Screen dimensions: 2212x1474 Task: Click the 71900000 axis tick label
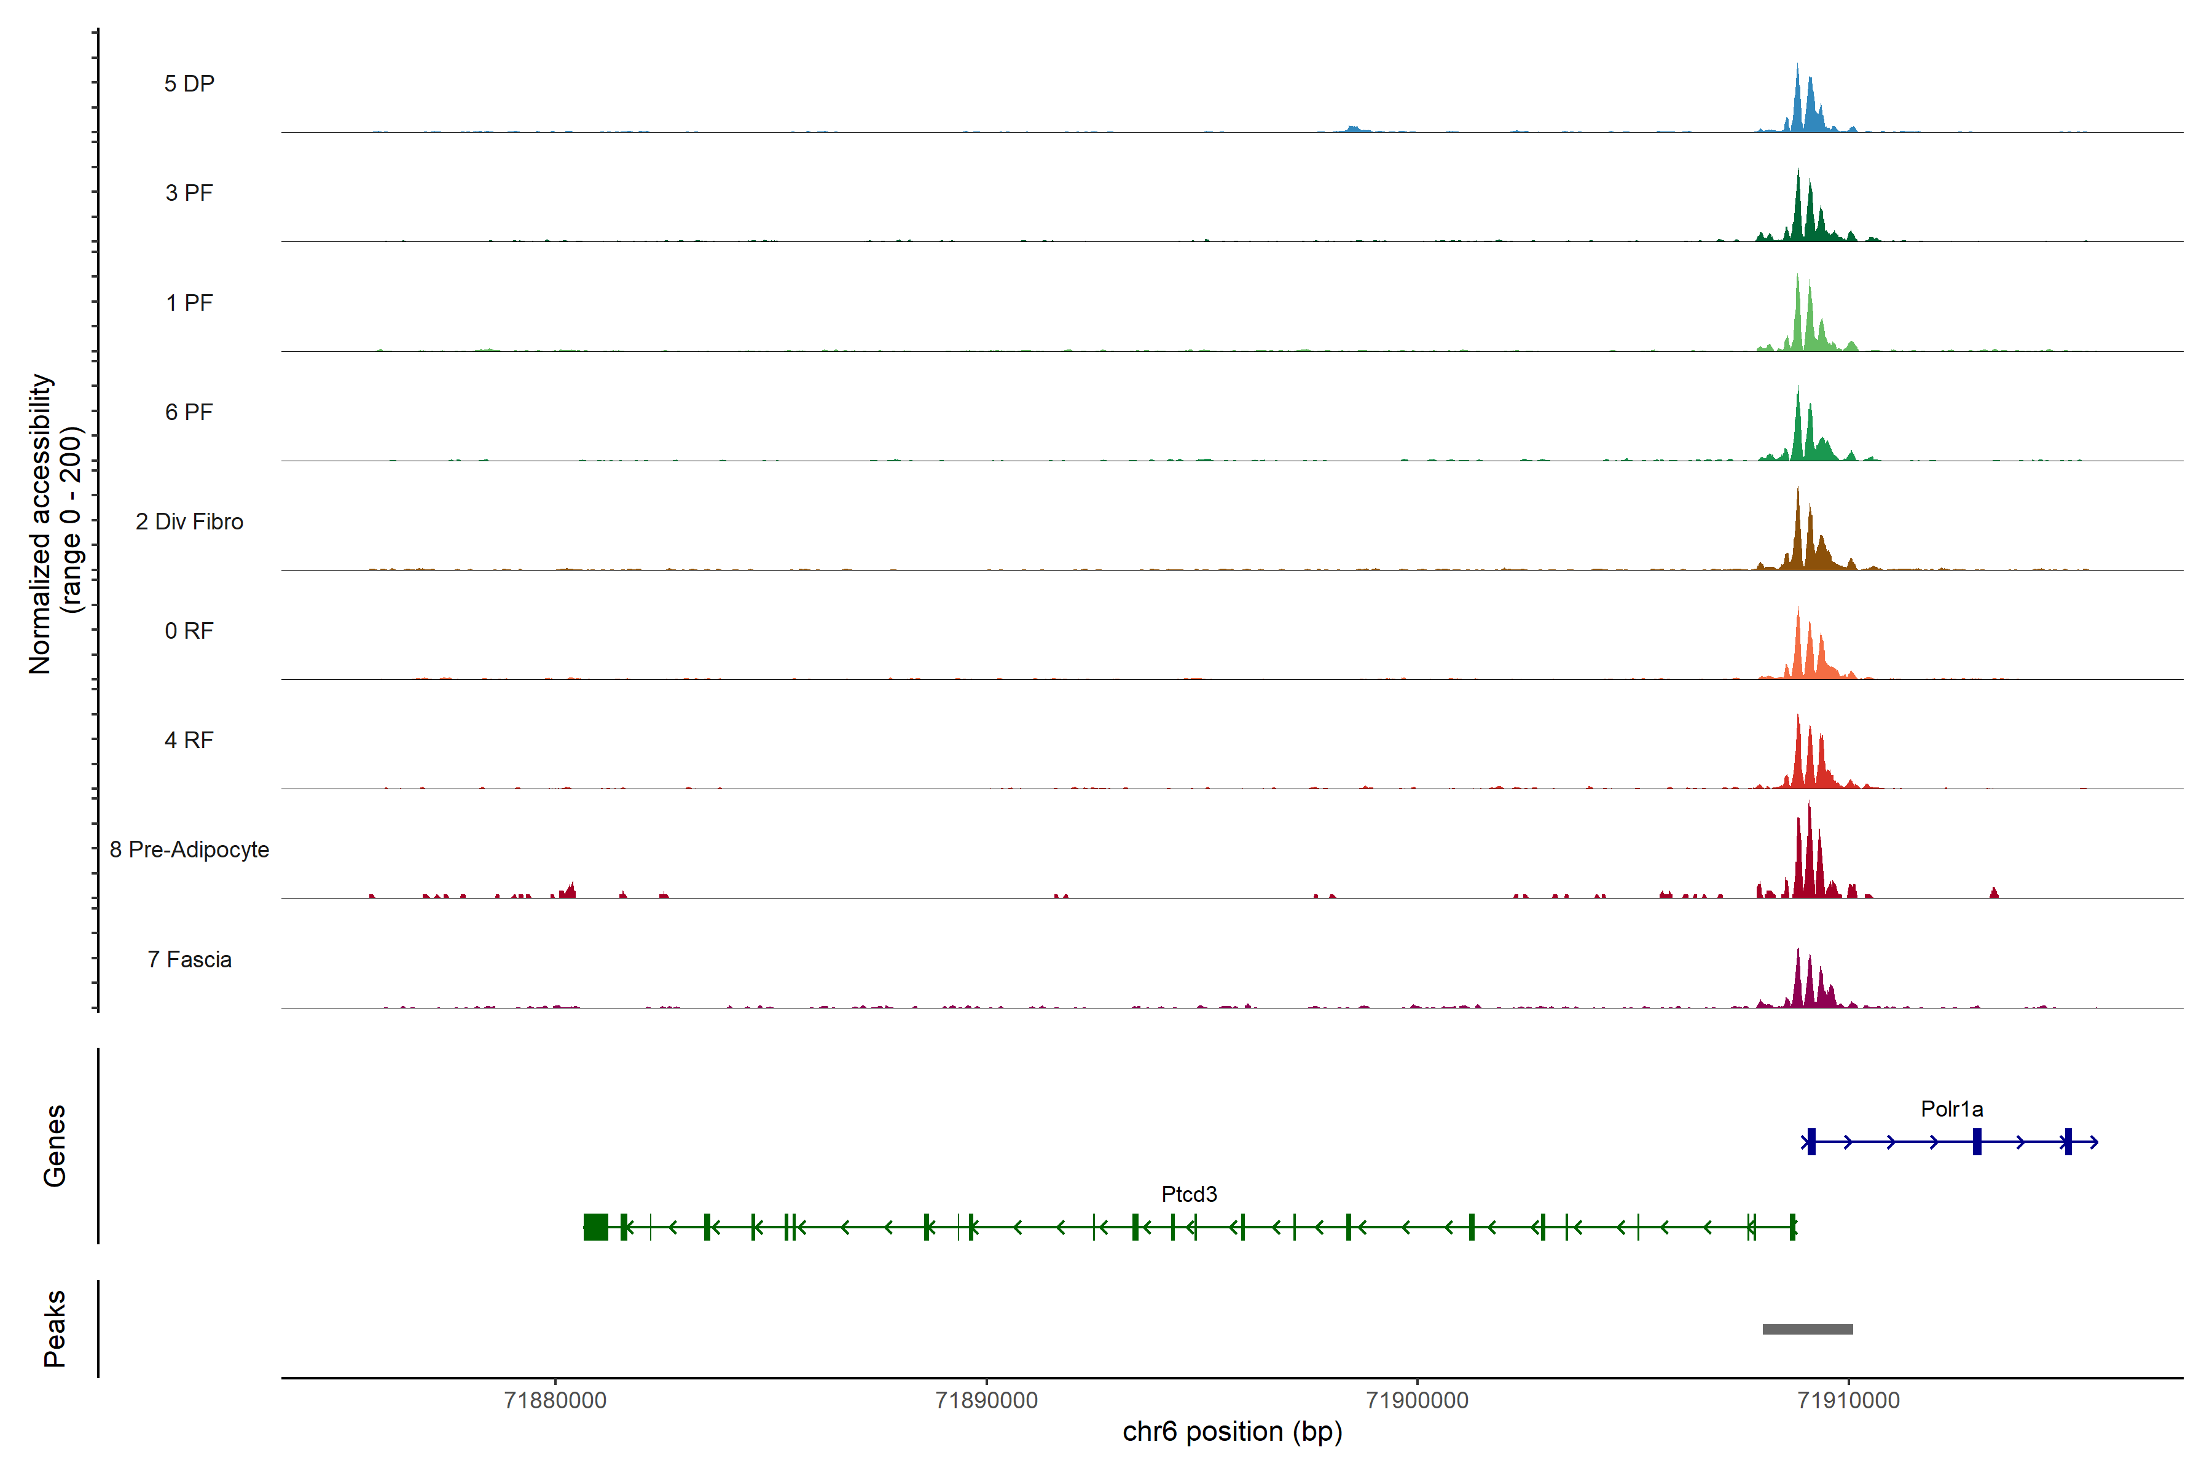pyautogui.click(x=1418, y=1400)
